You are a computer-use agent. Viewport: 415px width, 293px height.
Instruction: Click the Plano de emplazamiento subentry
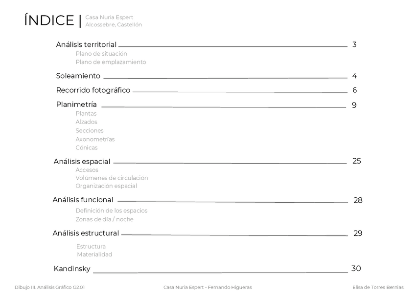[111, 62]
